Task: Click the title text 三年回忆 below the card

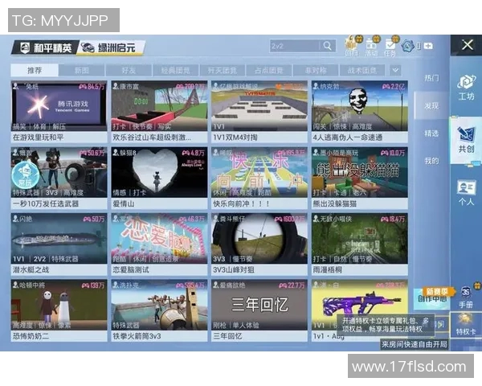Action: (x=227, y=336)
